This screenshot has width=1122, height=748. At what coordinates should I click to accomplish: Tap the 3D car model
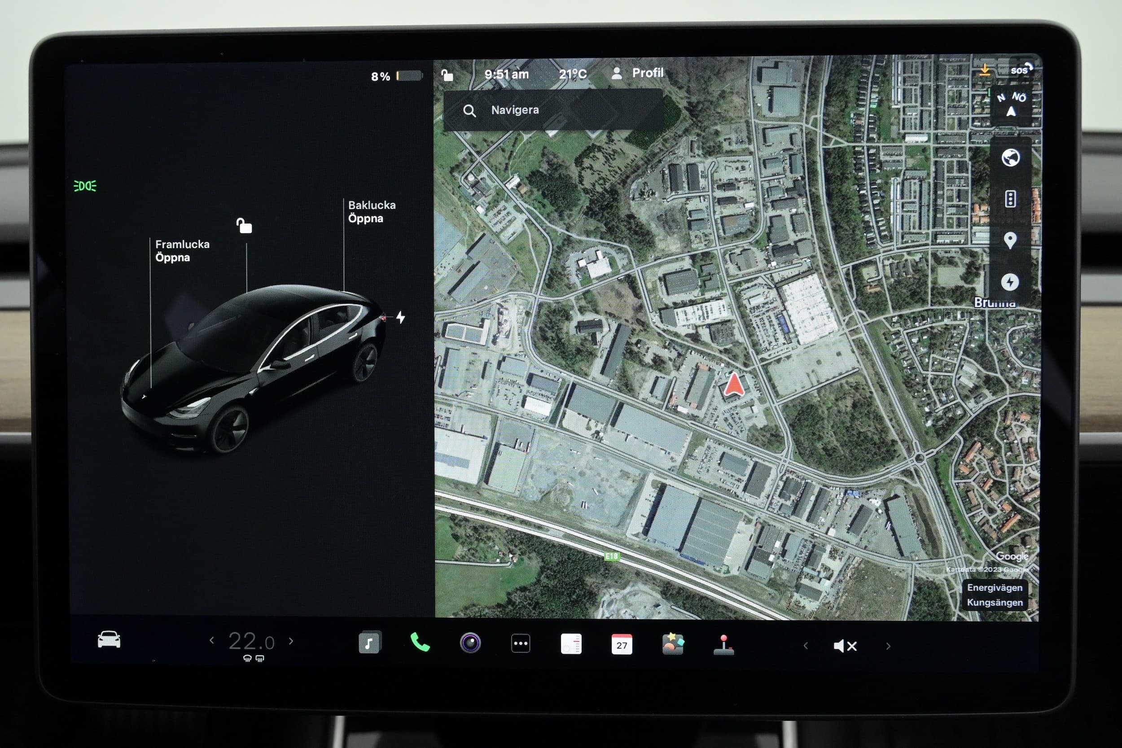pyautogui.click(x=253, y=369)
